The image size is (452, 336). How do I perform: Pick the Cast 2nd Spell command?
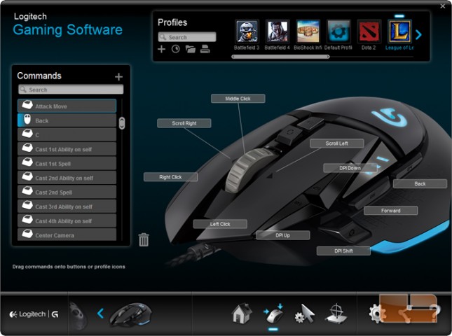tap(67, 192)
